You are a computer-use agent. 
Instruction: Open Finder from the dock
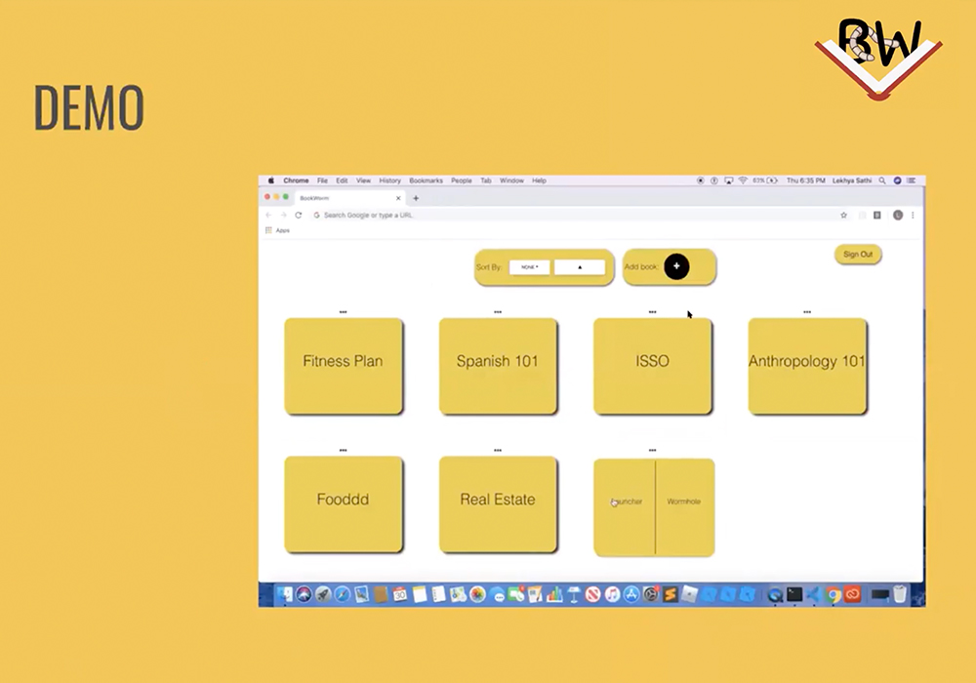(286, 594)
